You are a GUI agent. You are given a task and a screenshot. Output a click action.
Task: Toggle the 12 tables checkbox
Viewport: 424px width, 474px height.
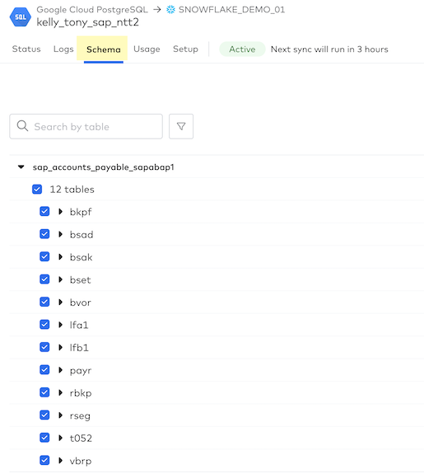point(37,190)
